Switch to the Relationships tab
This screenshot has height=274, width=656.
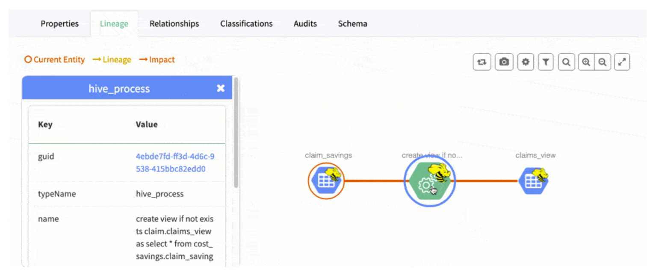pos(174,24)
